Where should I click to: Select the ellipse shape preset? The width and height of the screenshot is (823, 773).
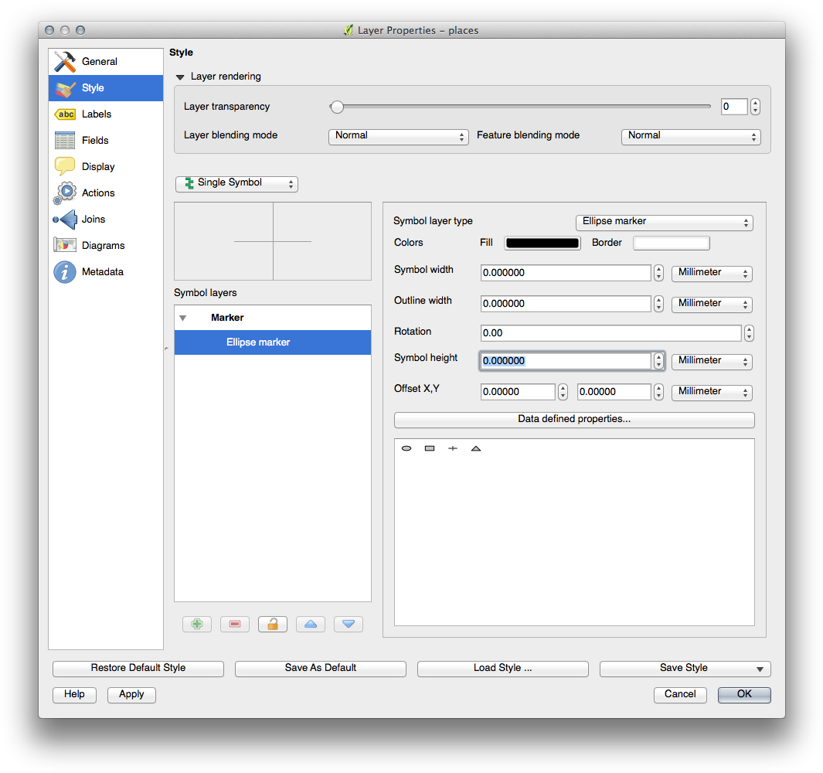[x=406, y=448]
